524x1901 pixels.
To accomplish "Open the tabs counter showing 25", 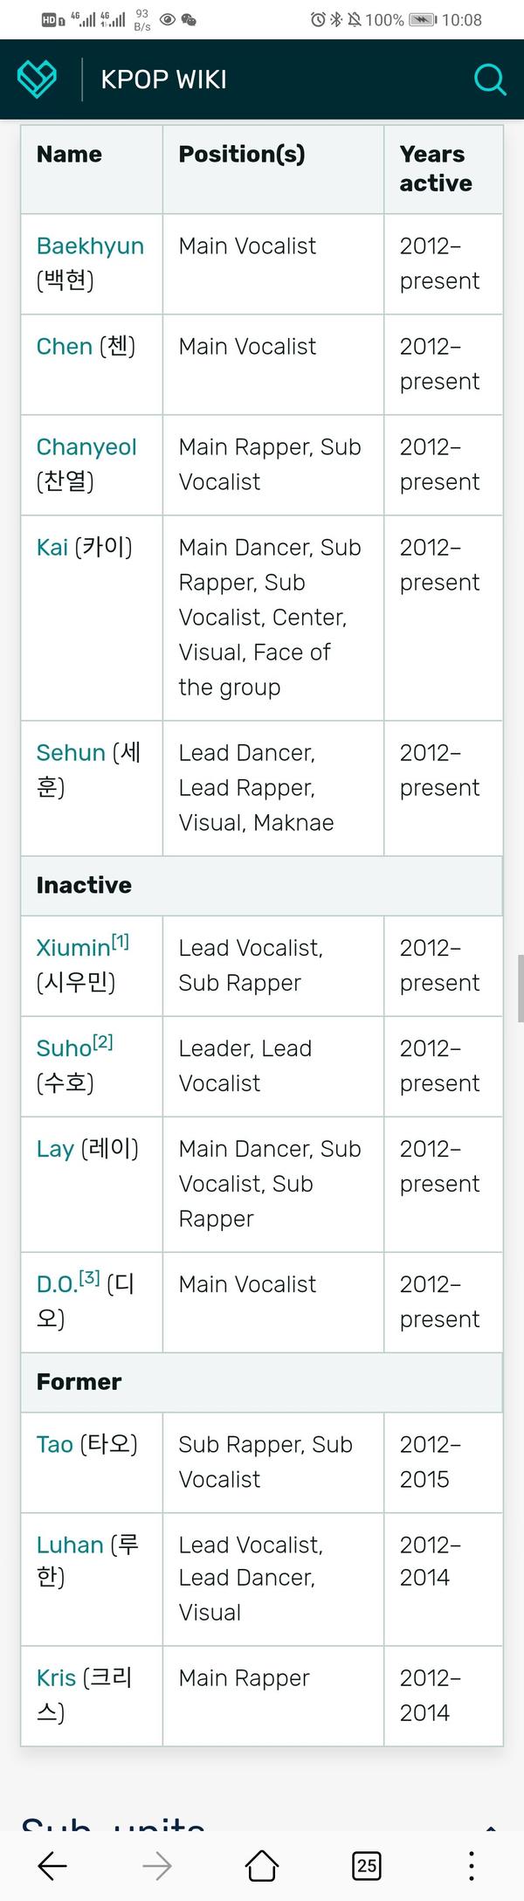I will (367, 1866).
